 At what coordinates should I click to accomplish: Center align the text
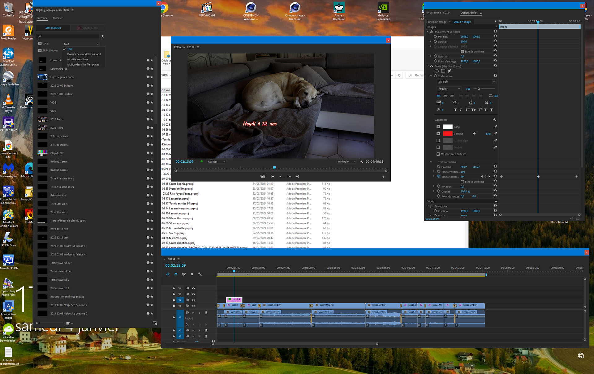(x=445, y=96)
